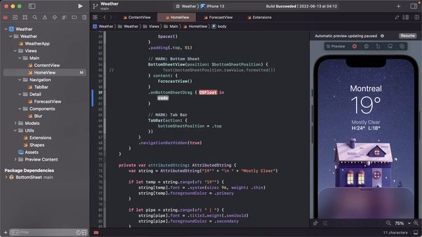Open the 75% zoom level dropdown

402,223
